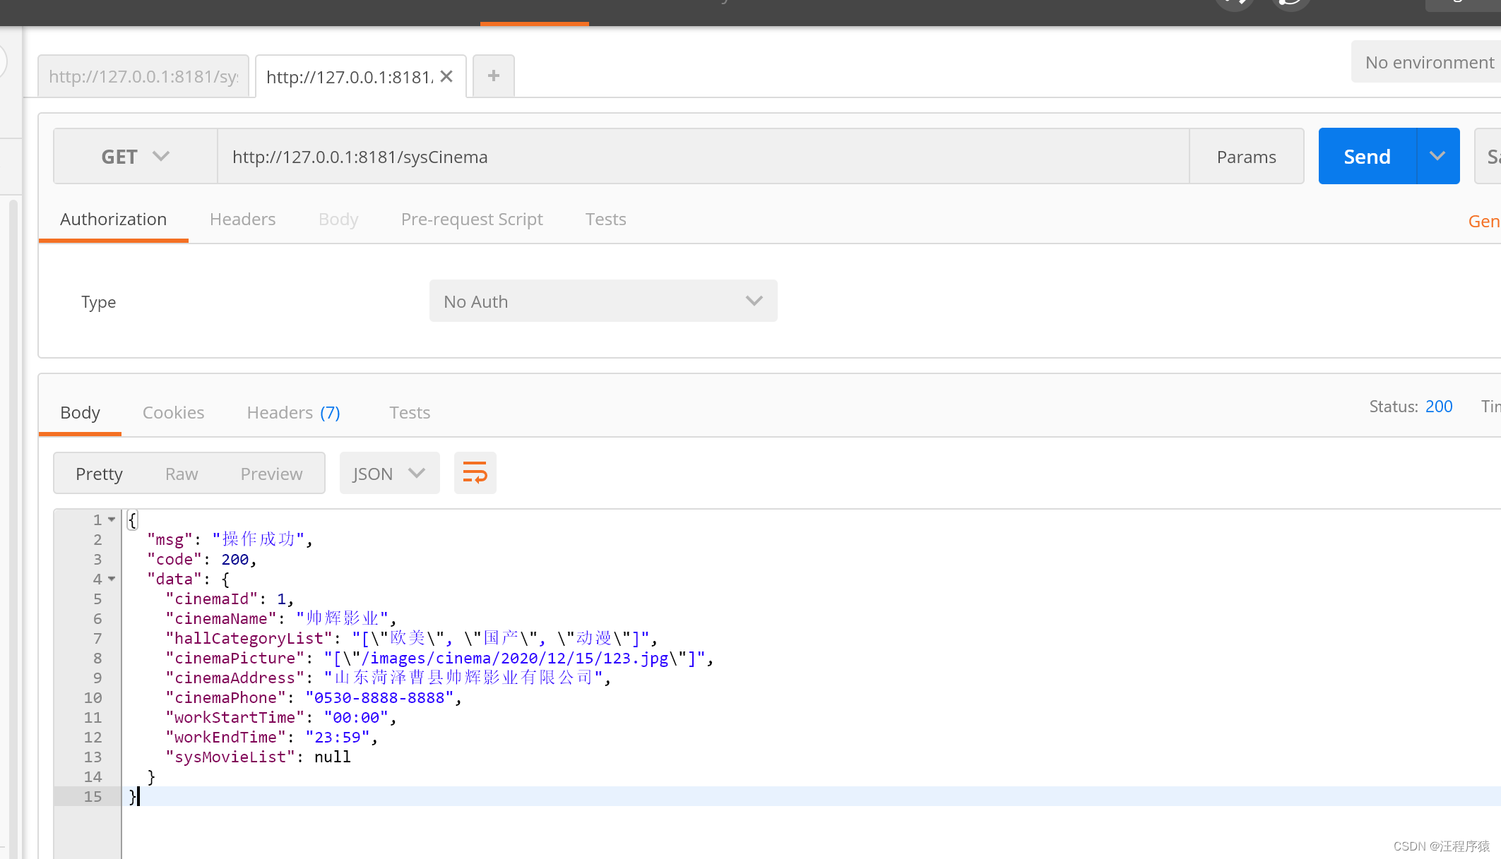1501x859 pixels.
Task: Open the request Headers tab
Action: click(242, 220)
